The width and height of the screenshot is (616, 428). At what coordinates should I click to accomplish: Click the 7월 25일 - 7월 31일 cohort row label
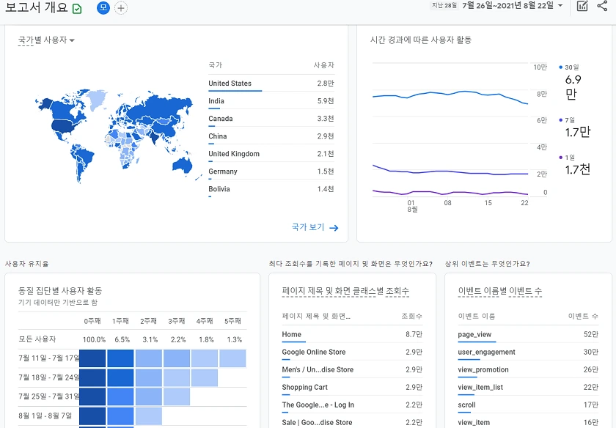[48, 396]
